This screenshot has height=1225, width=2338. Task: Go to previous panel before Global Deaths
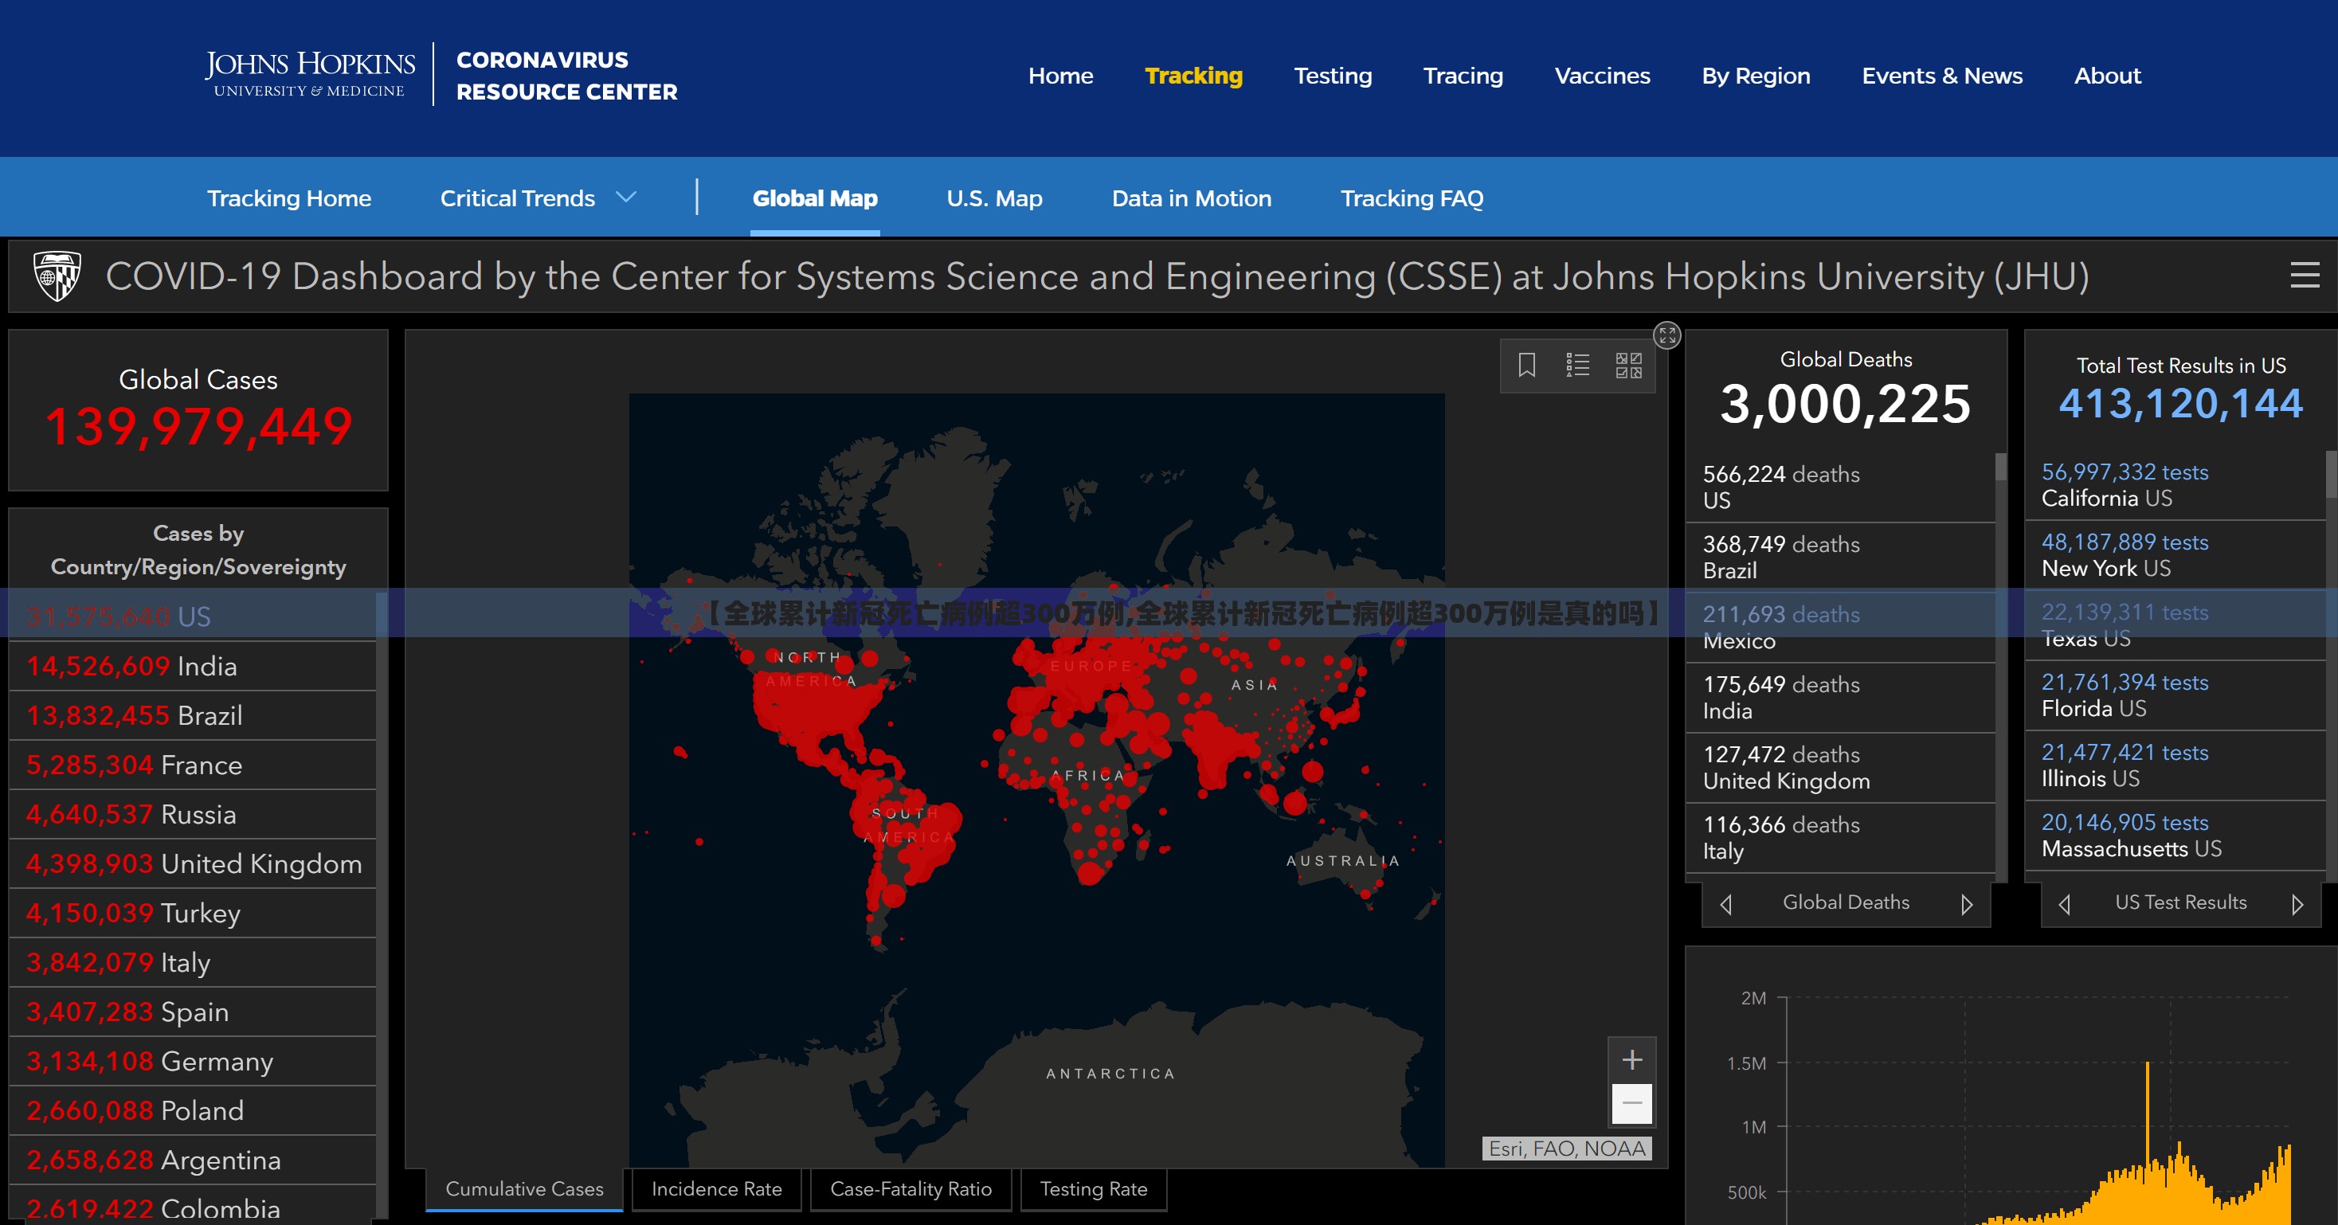(1726, 904)
